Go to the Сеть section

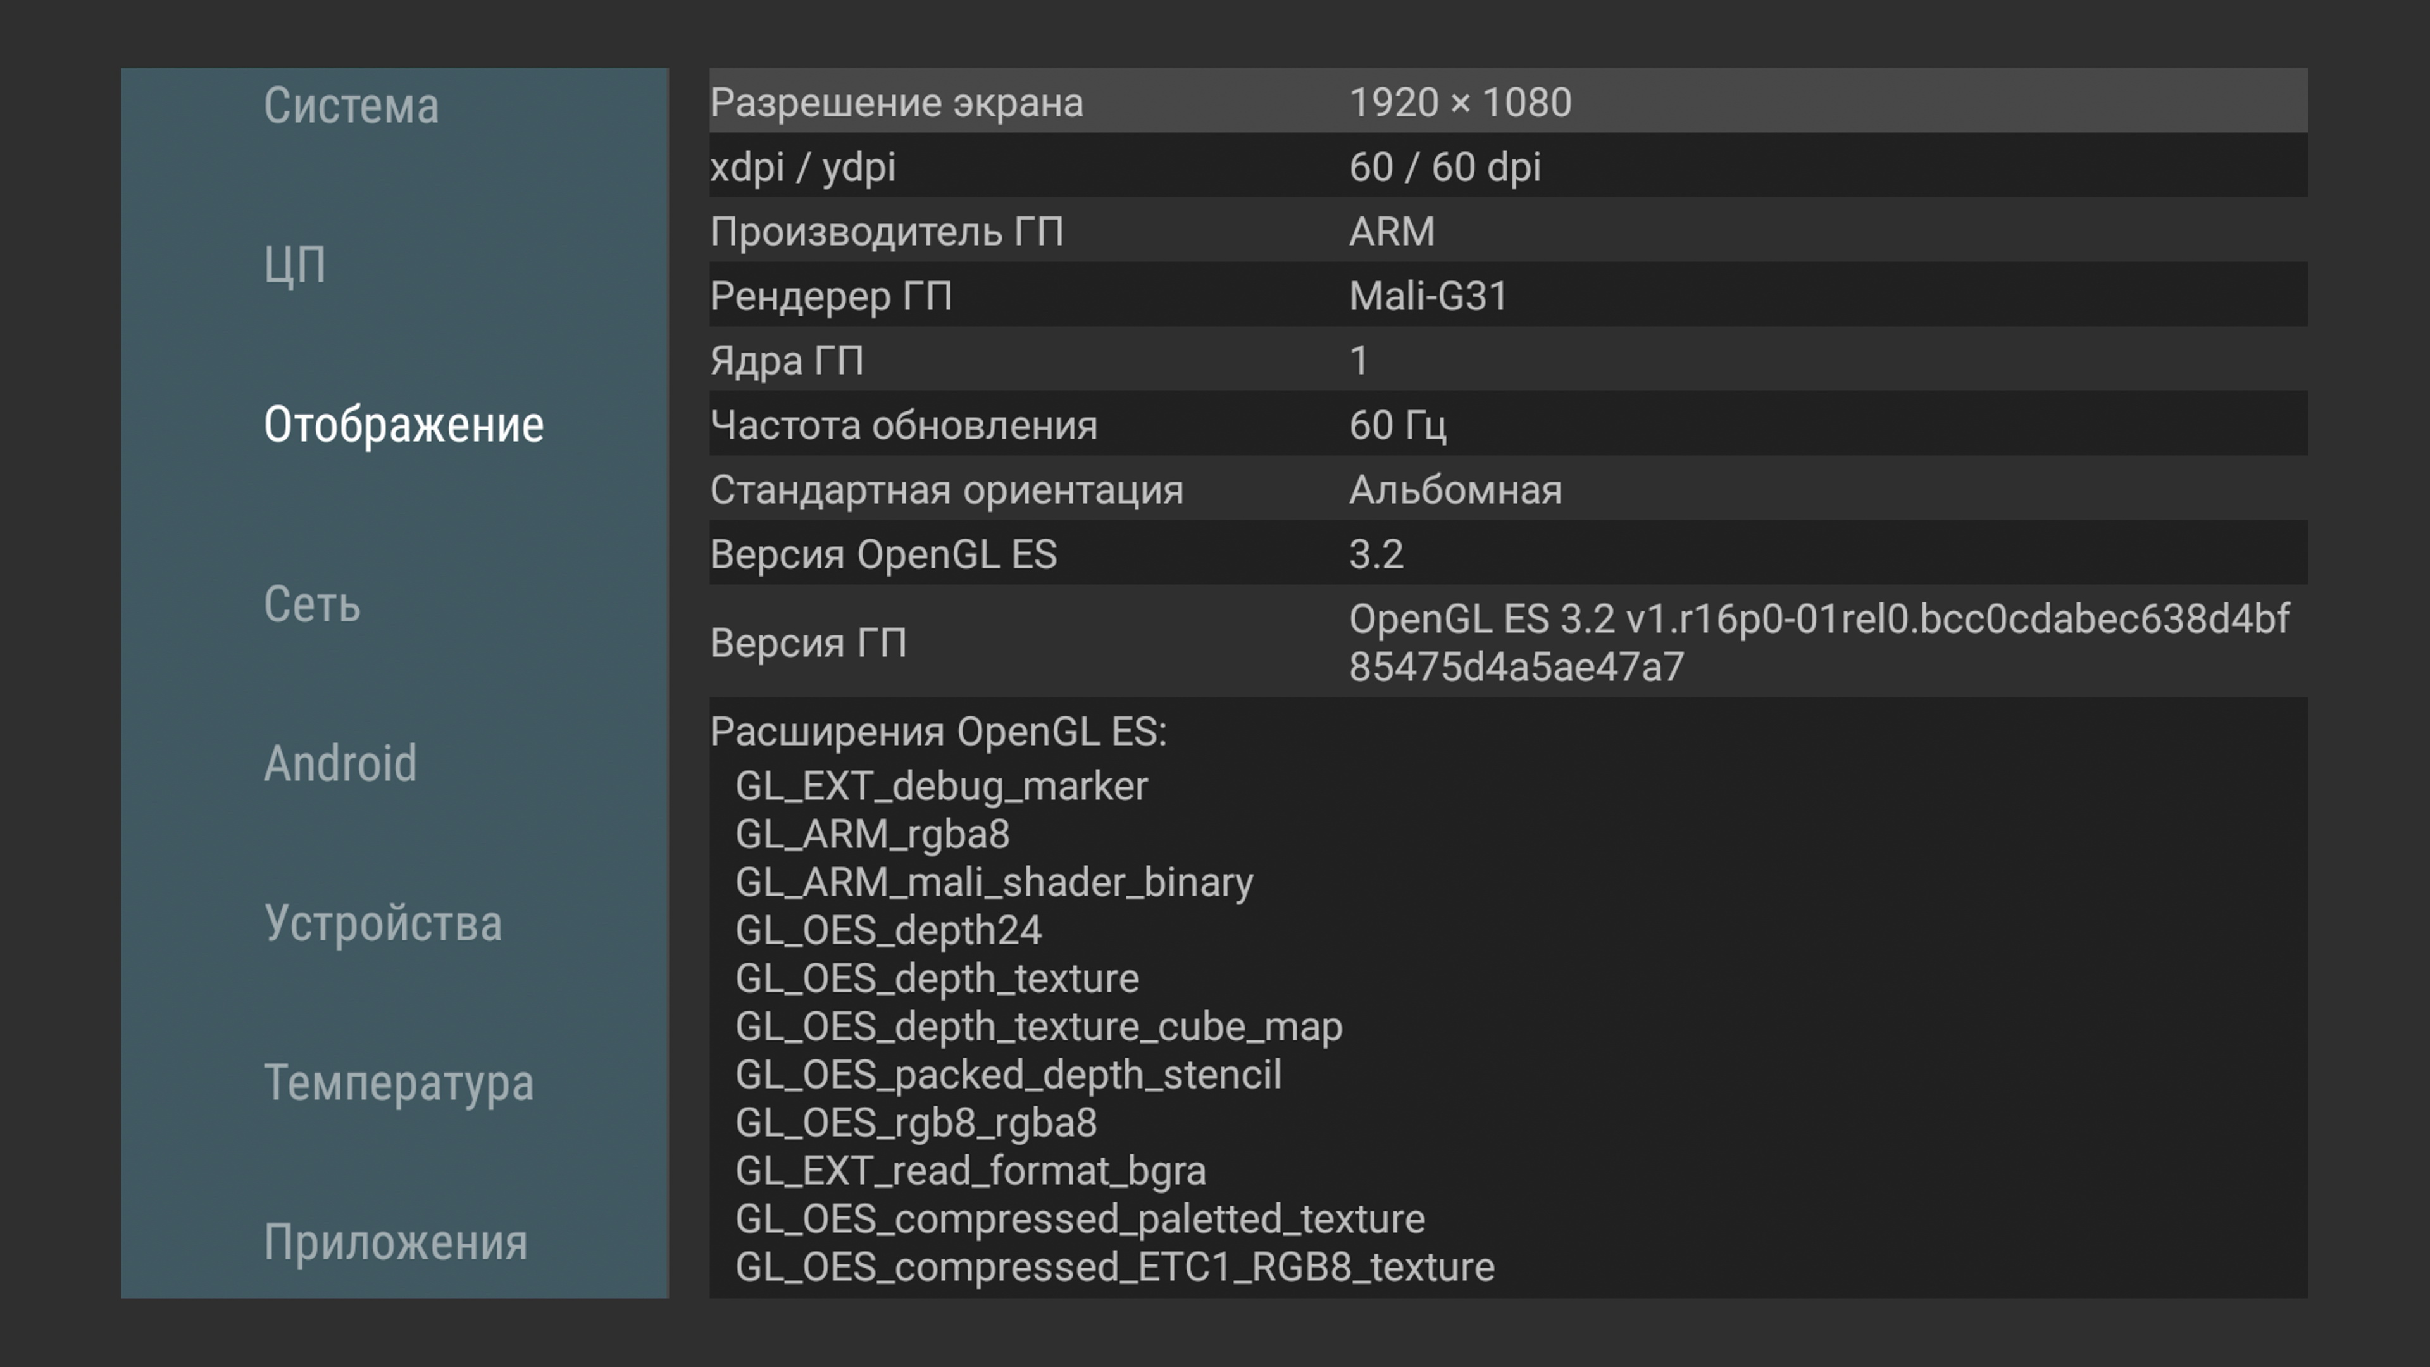pos(312,604)
